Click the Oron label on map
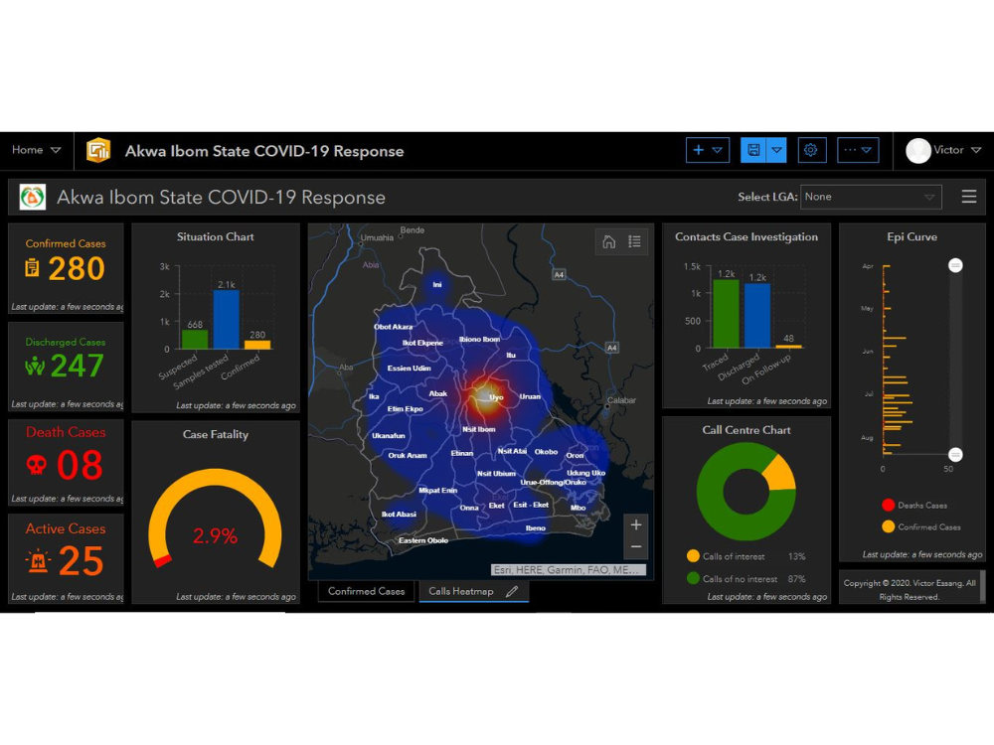This screenshot has width=994, height=745. tap(575, 456)
